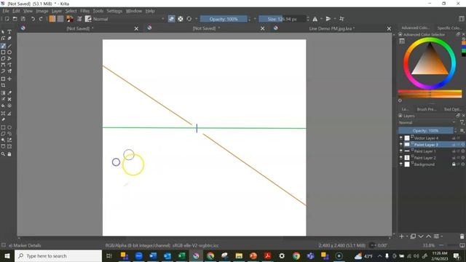This screenshot has width=466, height=262.
Task: Open the Layer menu
Action: [57, 11]
